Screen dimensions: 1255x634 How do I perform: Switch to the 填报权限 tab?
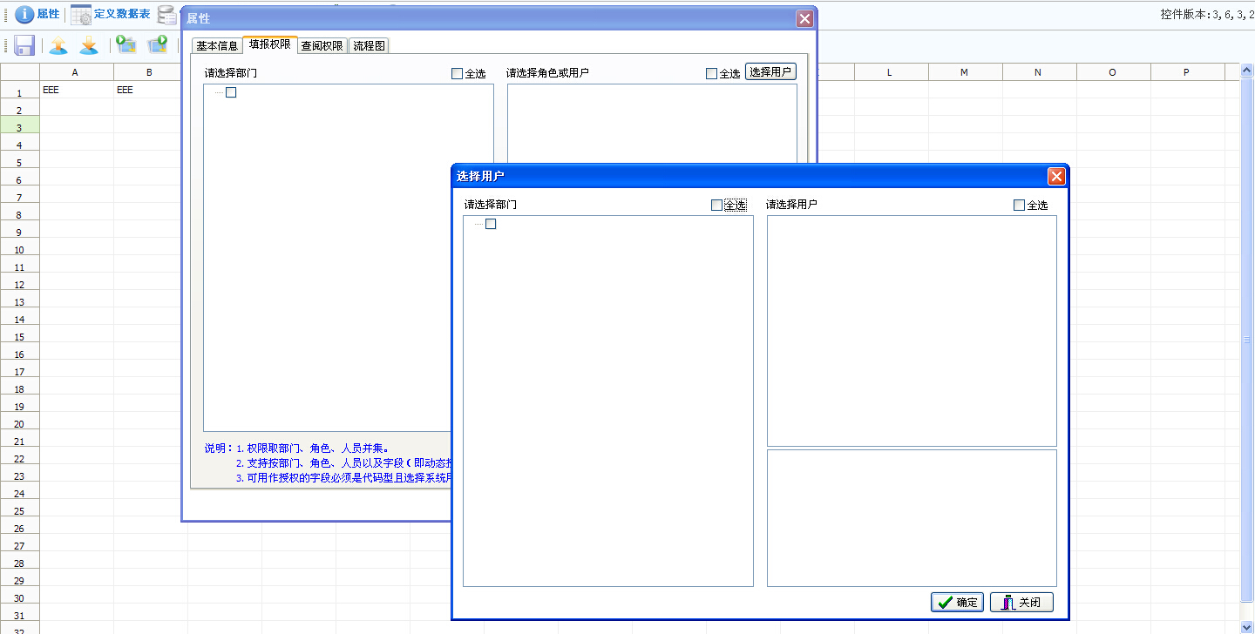(x=270, y=44)
